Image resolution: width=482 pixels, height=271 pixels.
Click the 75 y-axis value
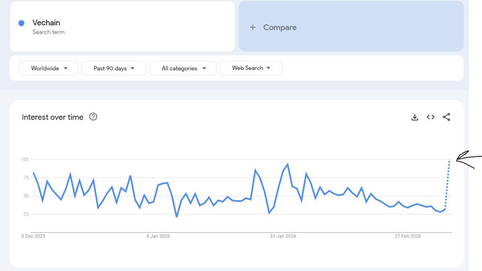(26, 178)
